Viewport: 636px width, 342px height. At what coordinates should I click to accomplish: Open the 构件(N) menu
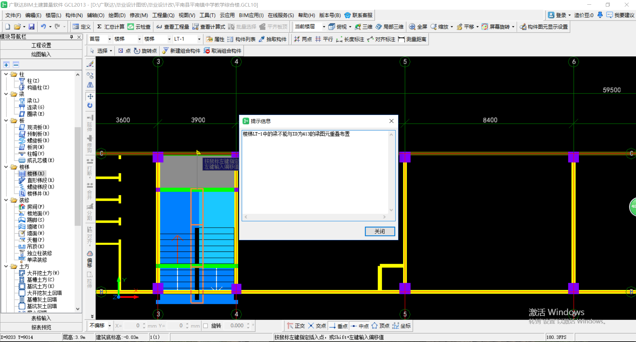click(x=74, y=15)
